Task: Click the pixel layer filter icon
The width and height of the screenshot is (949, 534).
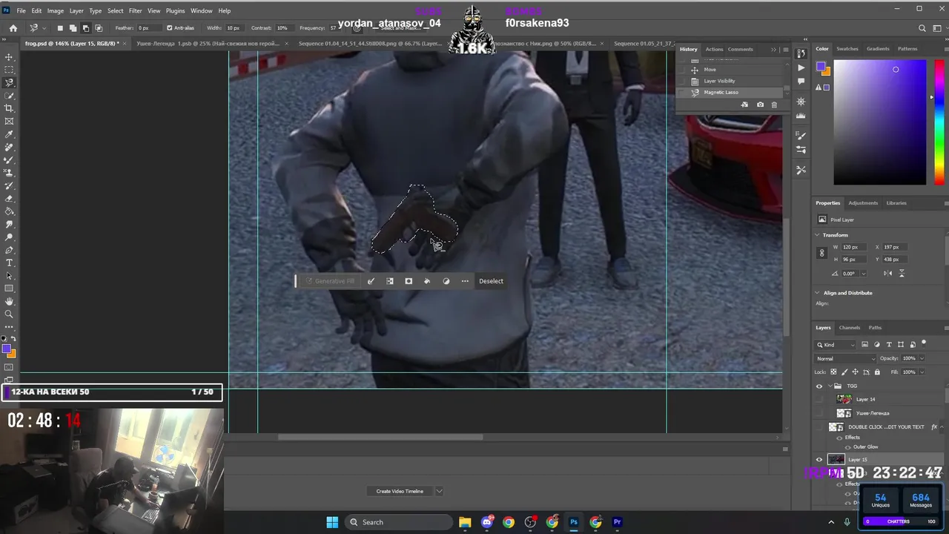Action: [865, 345]
